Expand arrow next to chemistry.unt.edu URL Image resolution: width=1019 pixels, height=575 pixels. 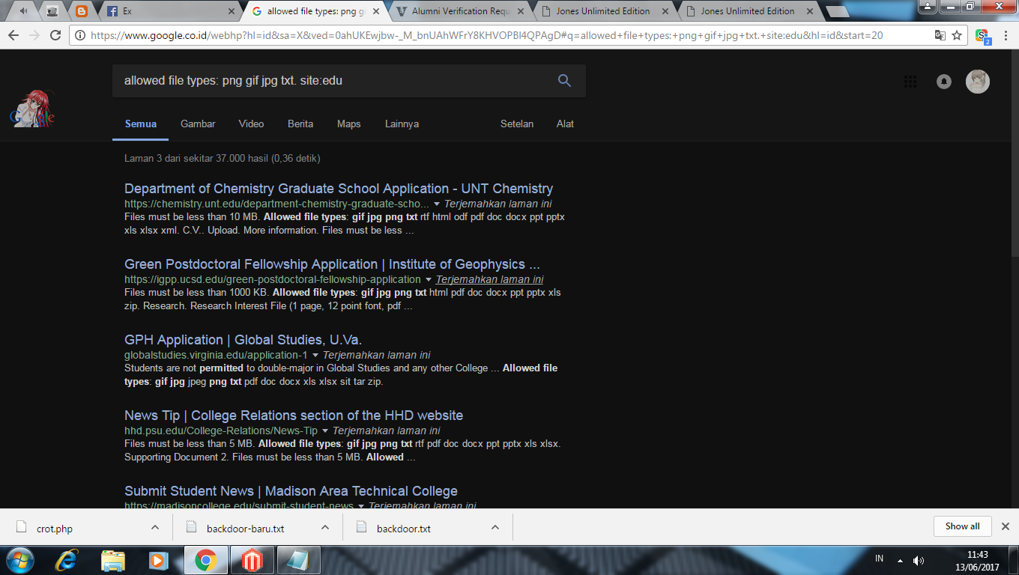coord(437,204)
